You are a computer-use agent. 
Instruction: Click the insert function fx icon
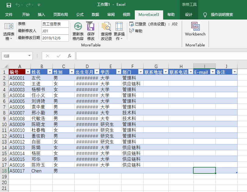[70, 56]
